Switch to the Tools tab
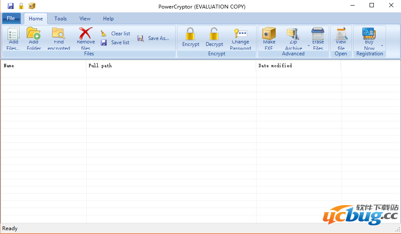The height and width of the screenshot is (234, 401). tap(60, 18)
